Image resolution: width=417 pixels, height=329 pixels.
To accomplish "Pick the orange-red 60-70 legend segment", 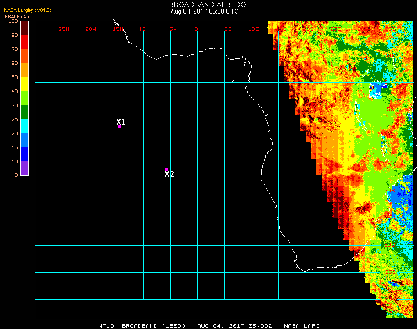I will (24, 56).
